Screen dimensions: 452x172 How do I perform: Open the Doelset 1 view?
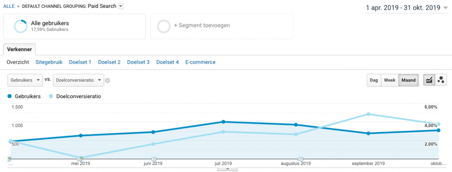pos(80,62)
